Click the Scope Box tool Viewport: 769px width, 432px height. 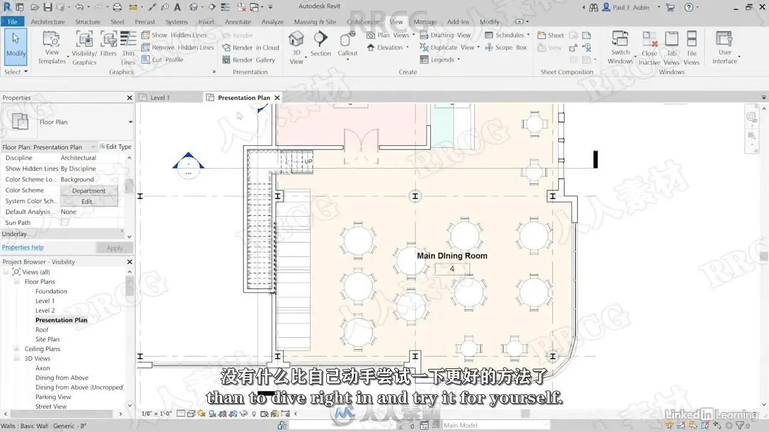(506, 47)
